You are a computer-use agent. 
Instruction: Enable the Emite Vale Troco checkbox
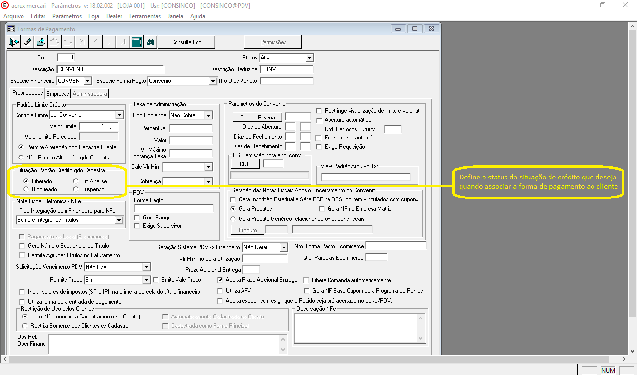[156, 280]
